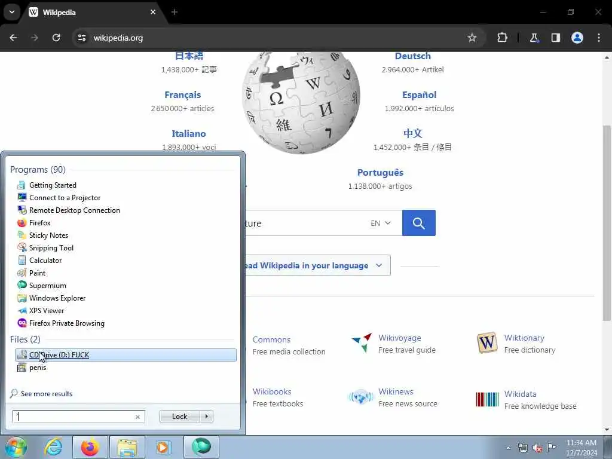612x459 pixels.
Task: Expand Read Wikipedia in your language
Action: pos(316,265)
